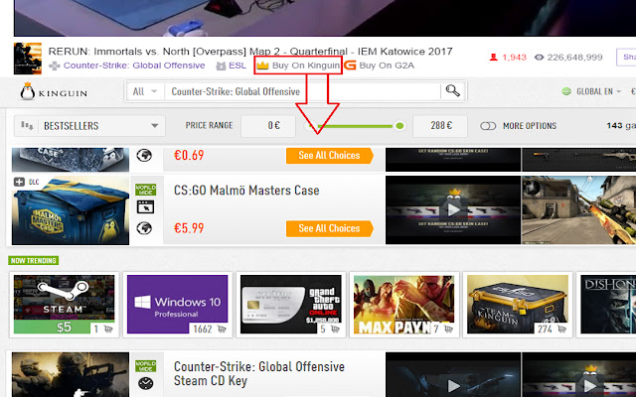Click the green price range slider track
The image size is (636, 397).
coord(356,126)
